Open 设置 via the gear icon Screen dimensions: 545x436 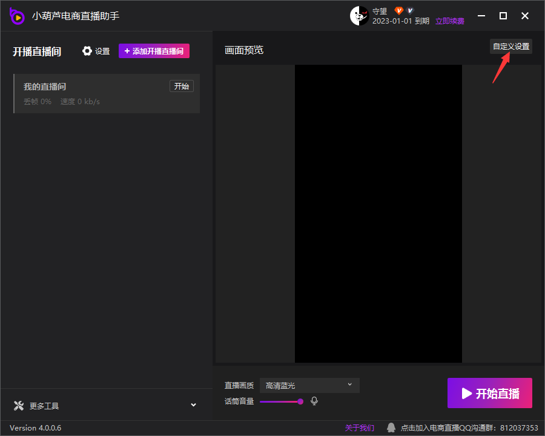87,51
